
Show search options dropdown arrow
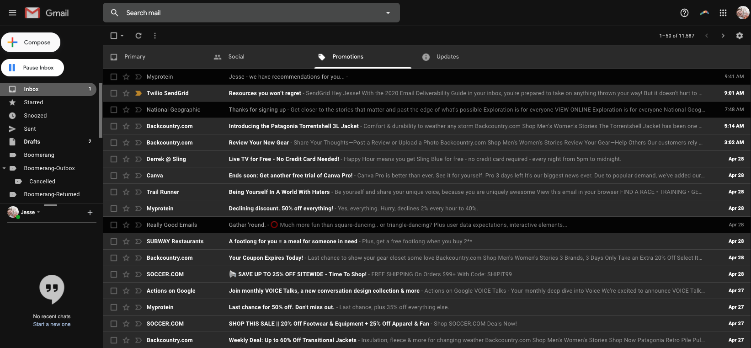tap(388, 13)
